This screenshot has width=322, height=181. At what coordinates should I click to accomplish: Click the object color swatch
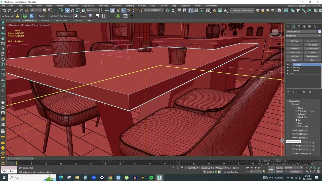click(x=320, y=32)
